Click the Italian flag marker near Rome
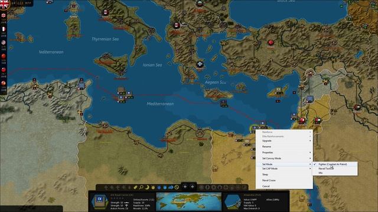 coord(105,12)
